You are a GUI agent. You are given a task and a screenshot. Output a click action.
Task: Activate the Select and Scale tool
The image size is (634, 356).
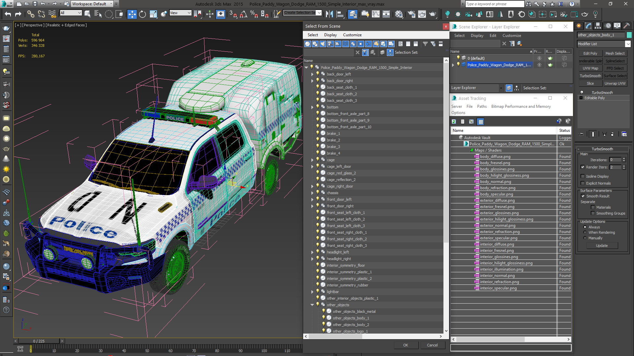coord(153,14)
